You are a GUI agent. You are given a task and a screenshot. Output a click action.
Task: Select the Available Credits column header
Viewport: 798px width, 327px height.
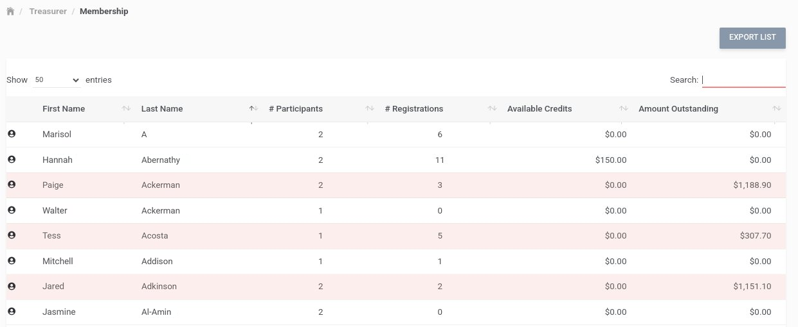(540, 109)
